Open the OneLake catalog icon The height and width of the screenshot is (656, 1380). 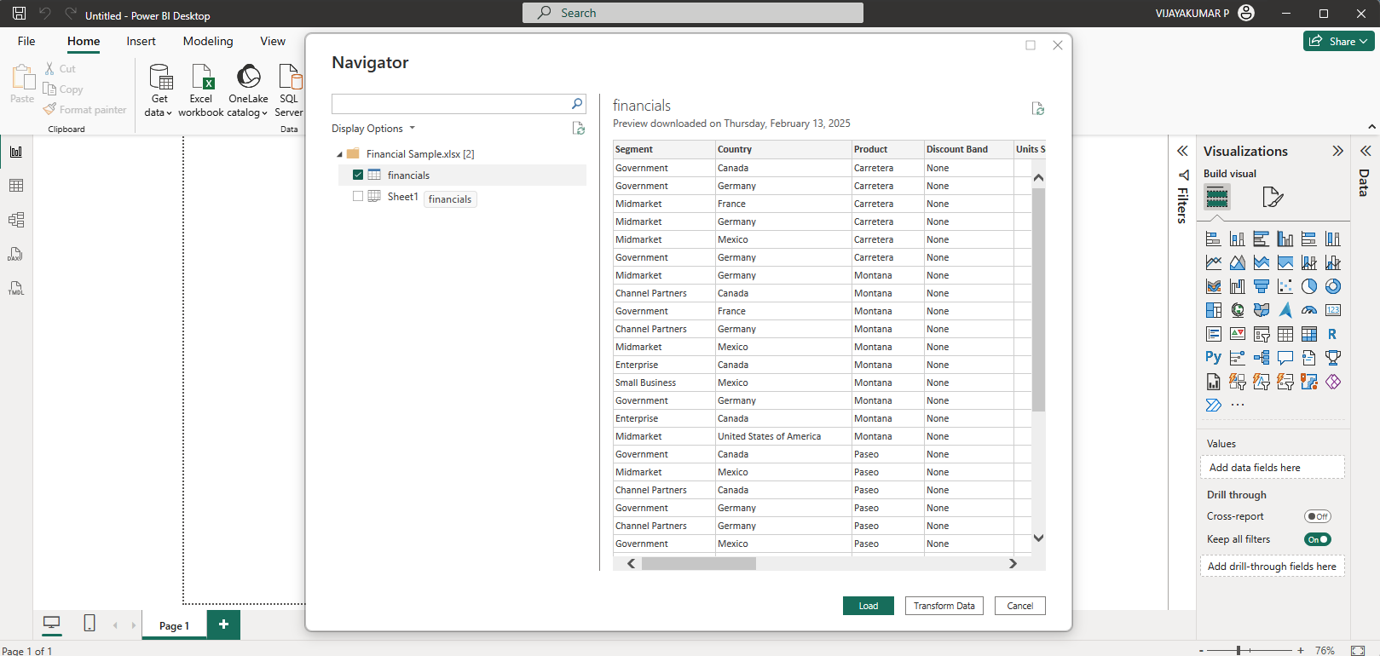click(x=248, y=89)
